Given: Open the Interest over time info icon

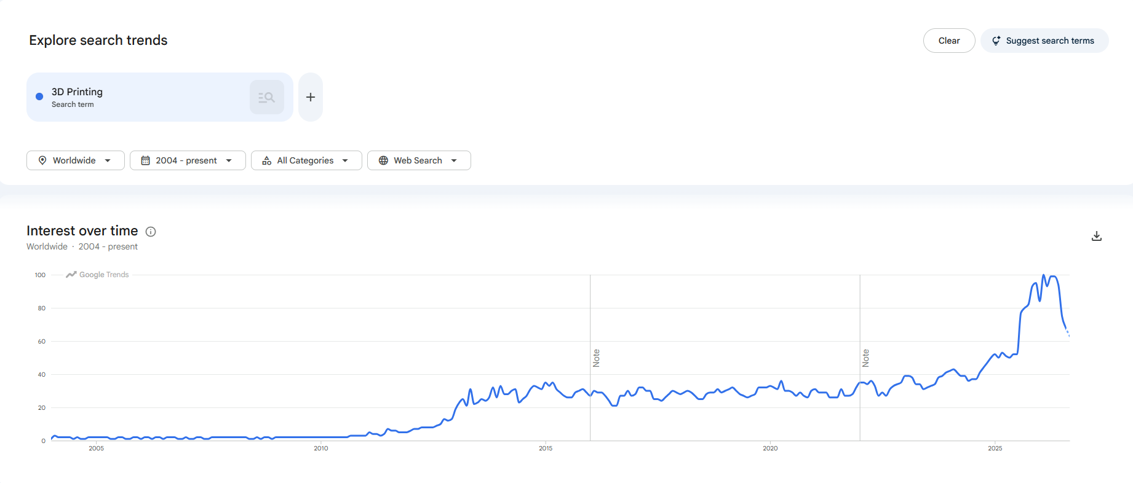Looking at the screenshot, I should (x=151, y=232).
